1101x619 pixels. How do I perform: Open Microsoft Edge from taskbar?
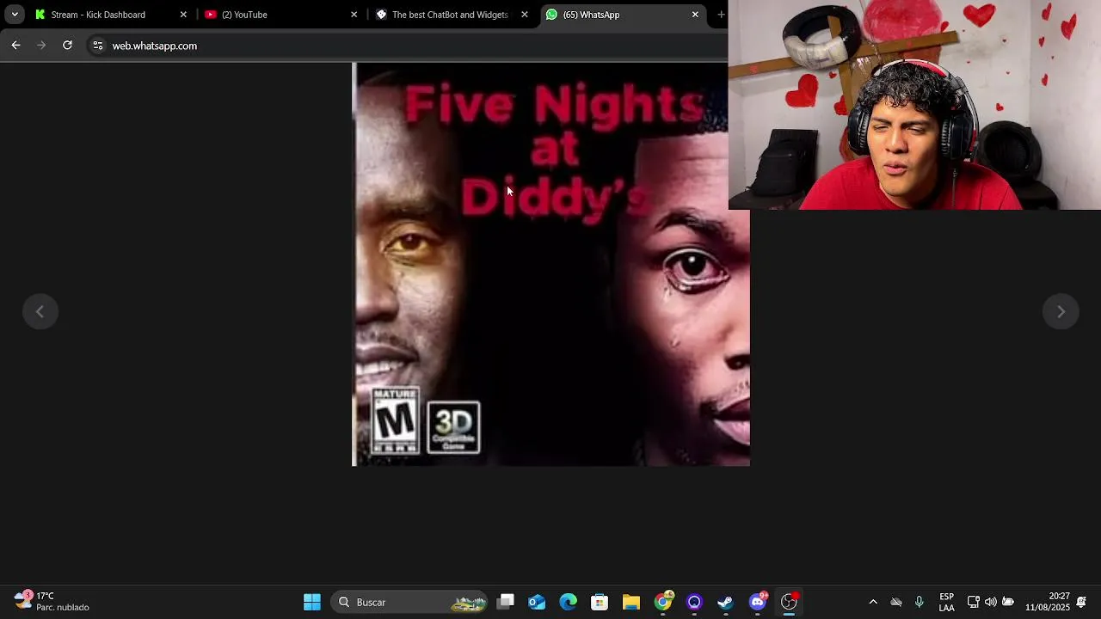pos(569,602)
